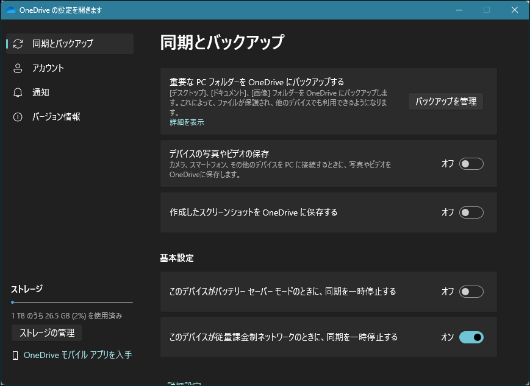Open the 通知 settings section
The width and height of the screenshot is (530, 386).
click(x=70, y=93)
